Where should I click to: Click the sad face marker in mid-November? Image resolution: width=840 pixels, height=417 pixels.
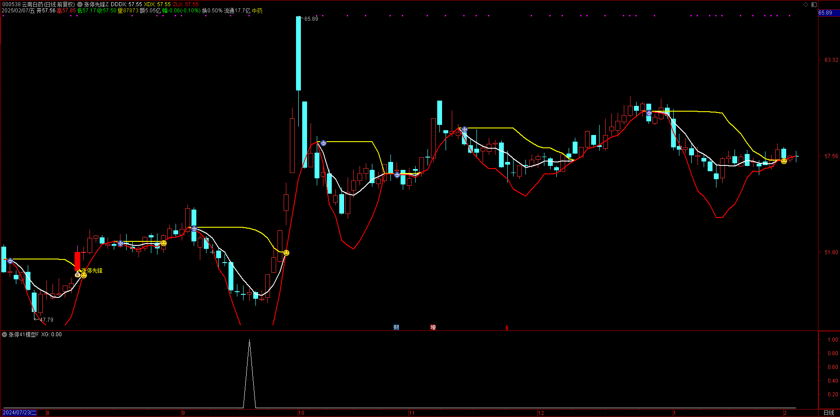click(465, 129)
